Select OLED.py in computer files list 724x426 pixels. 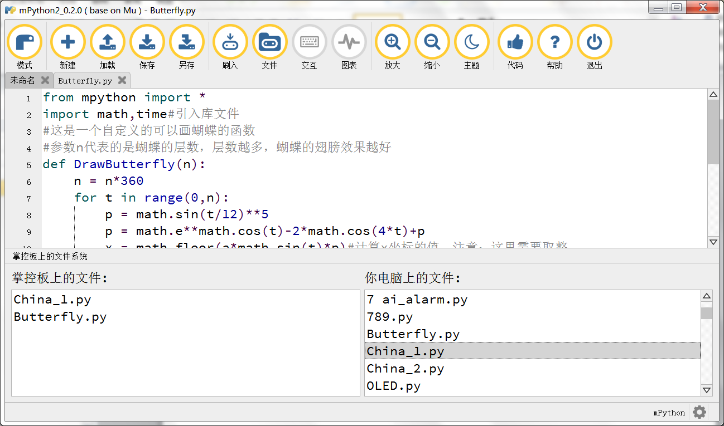coord(533,386)
